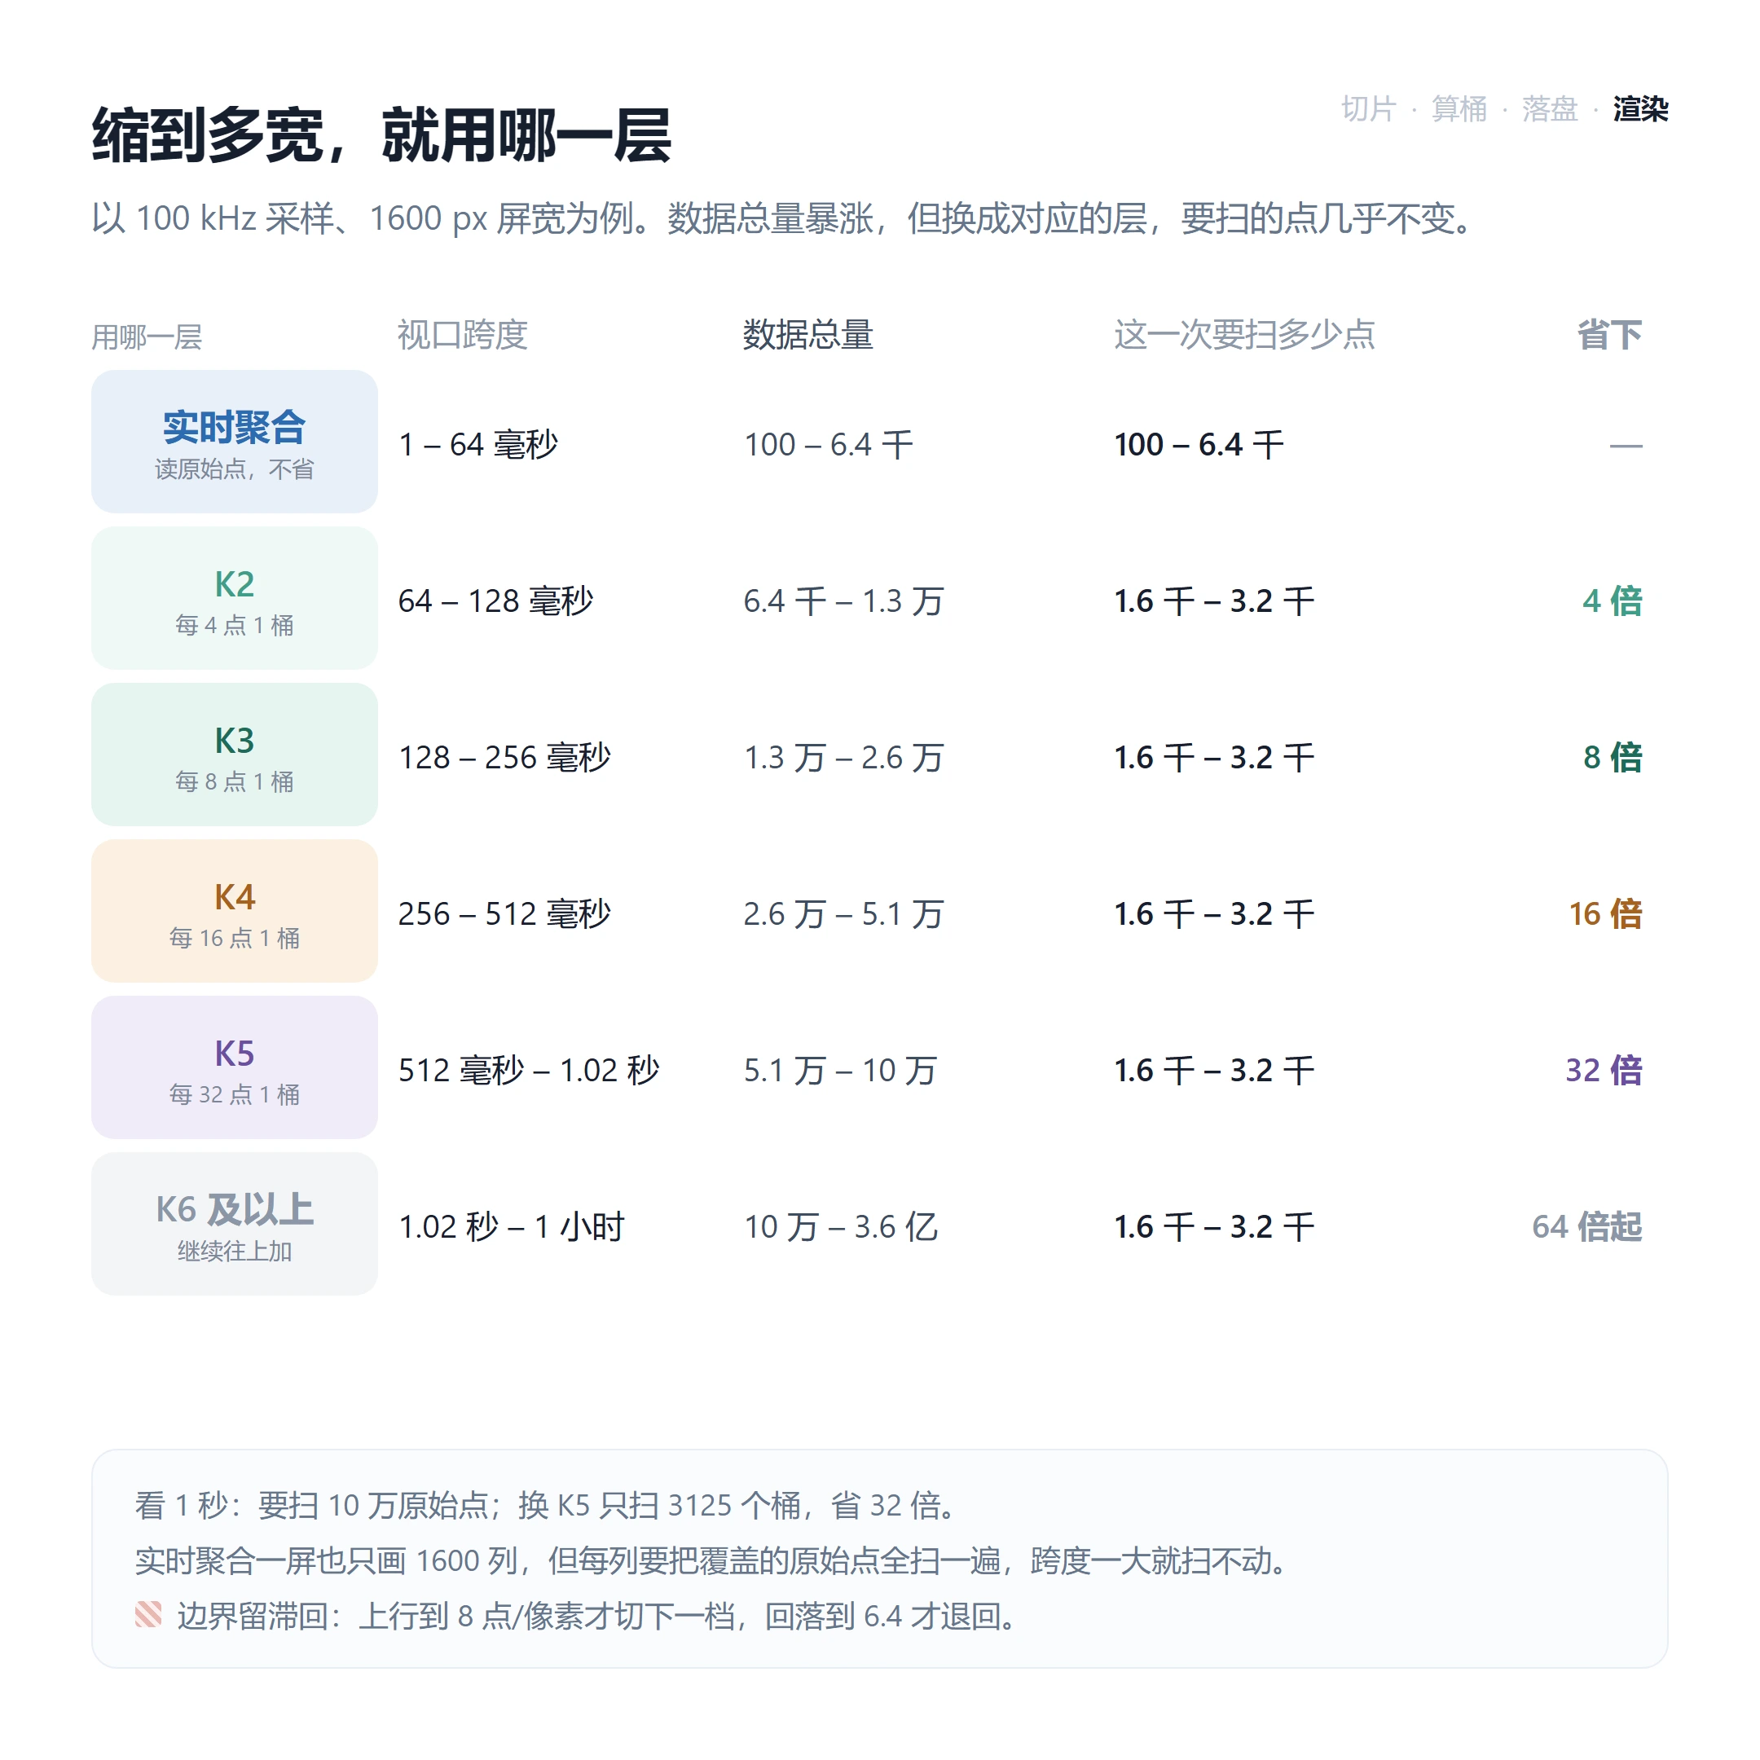Click the 实时聚合 layer card
The image size is (1760, 1760).
click(x=234, y=441)
